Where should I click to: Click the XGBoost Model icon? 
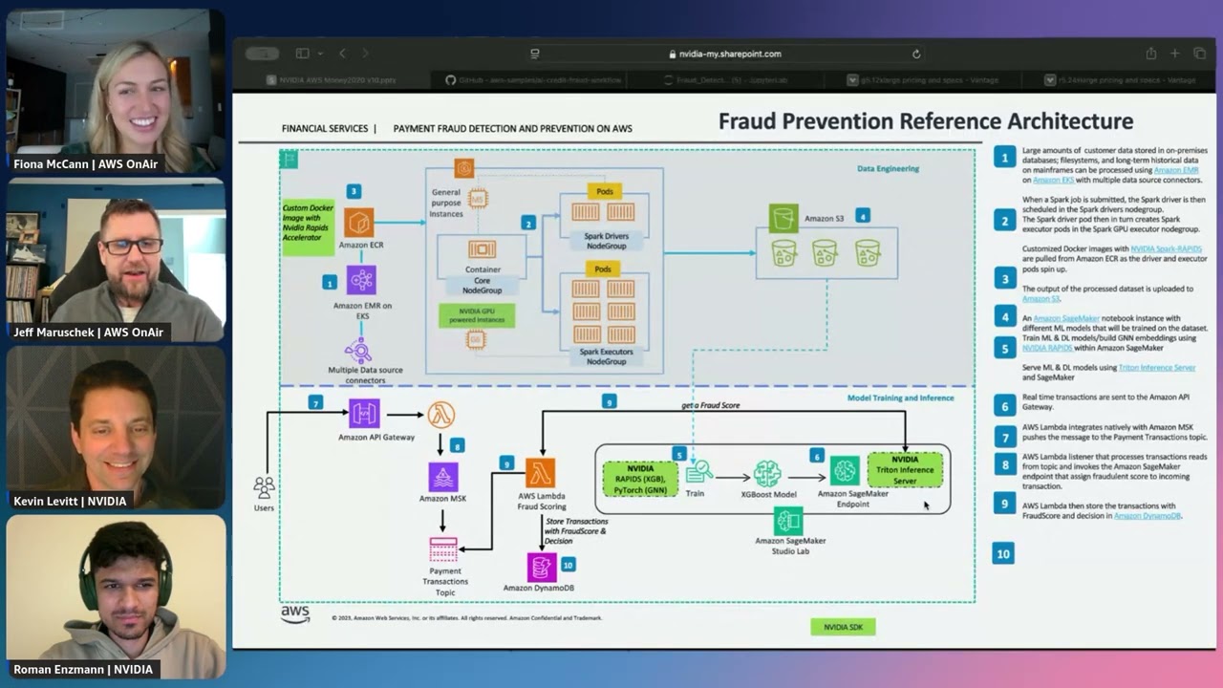point(767,473)
